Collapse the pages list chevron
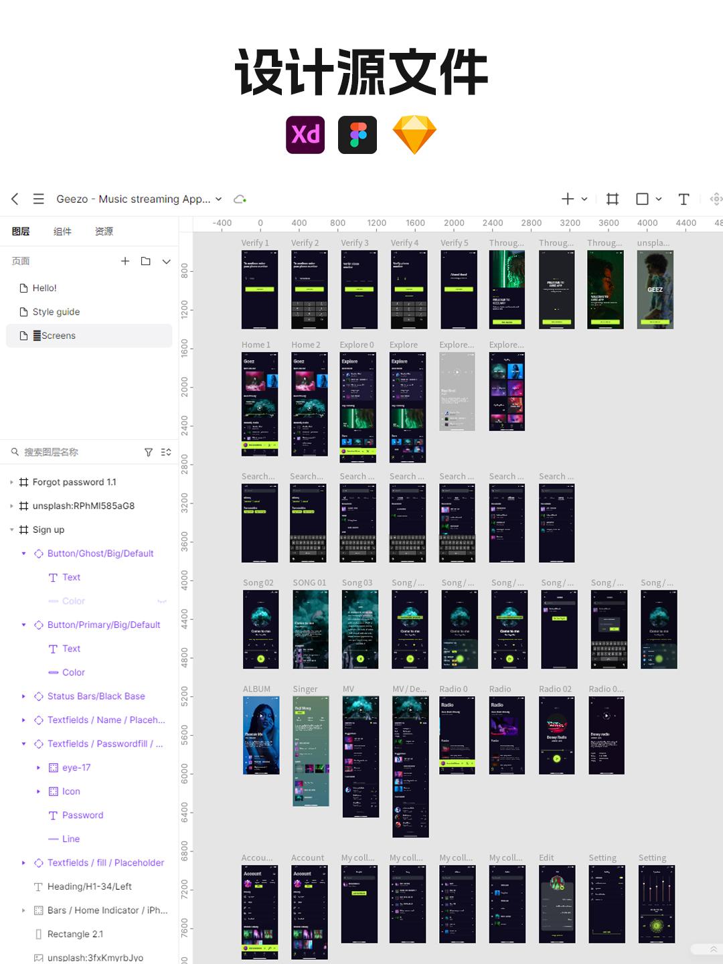The image size is (723, 964). 166,261
